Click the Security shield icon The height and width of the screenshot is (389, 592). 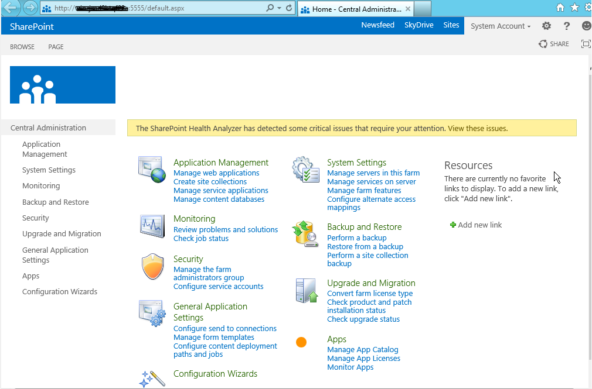152,266
